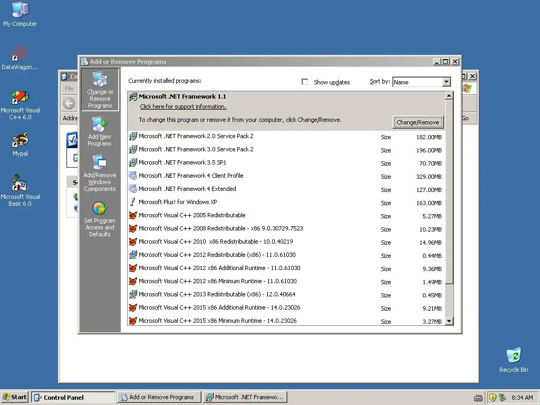Screen dimensions: 540x405
Task: Click Add or Remove Programs window title bar
Action: 257,62
